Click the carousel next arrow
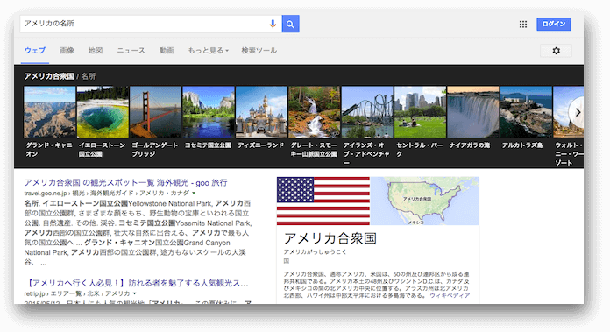 tap(578, 112)
